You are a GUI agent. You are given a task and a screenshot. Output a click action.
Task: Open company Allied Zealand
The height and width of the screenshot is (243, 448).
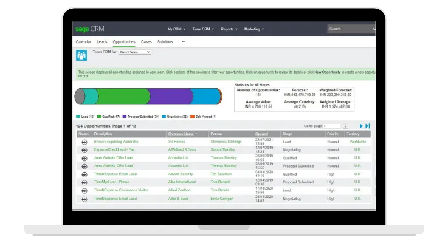click(179, 190)
